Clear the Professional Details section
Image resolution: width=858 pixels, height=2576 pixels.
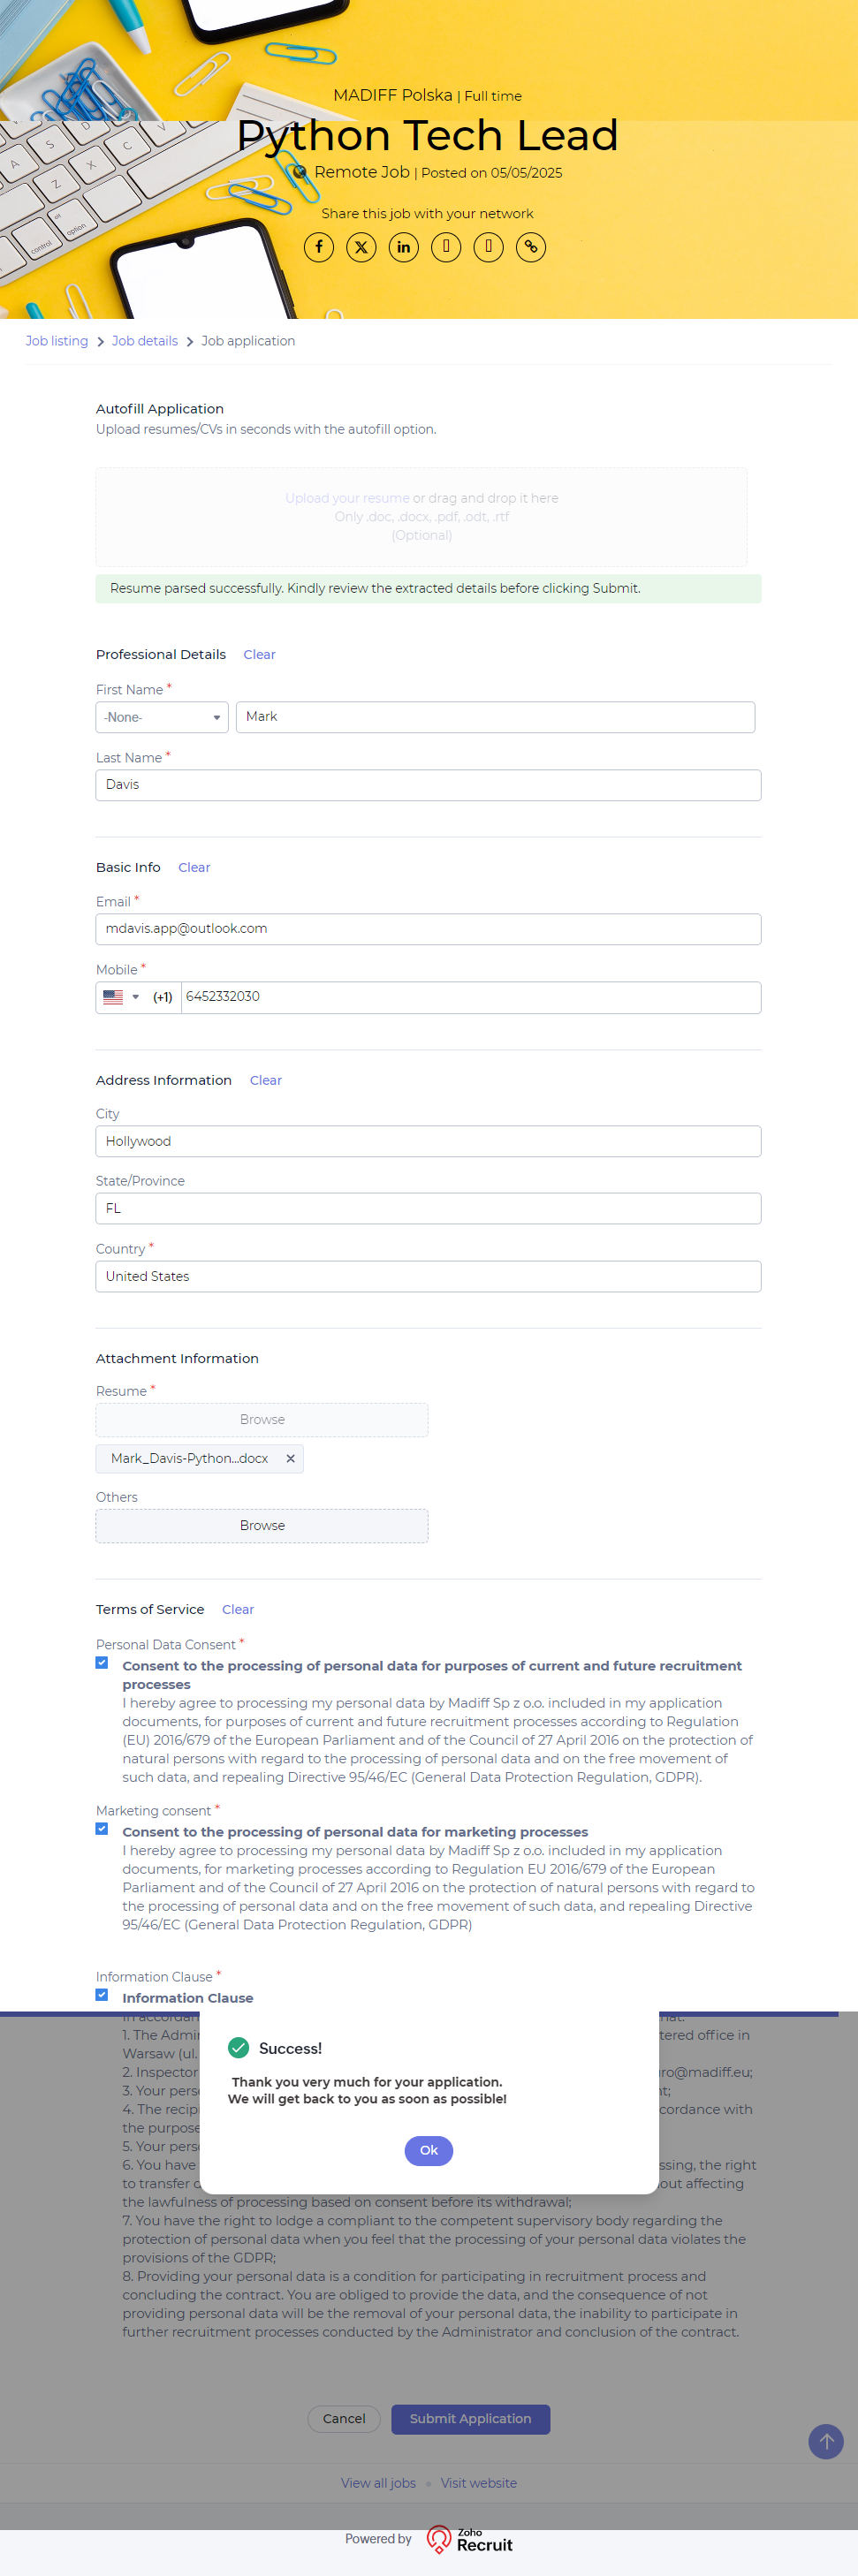coord(259,655)
